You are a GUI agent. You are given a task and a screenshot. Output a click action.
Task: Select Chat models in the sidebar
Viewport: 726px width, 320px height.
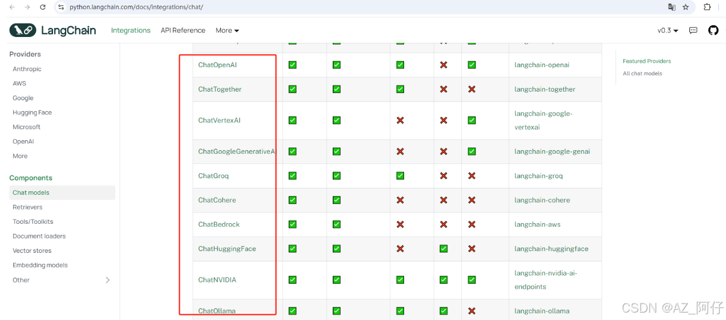click(x=62, y=192)
